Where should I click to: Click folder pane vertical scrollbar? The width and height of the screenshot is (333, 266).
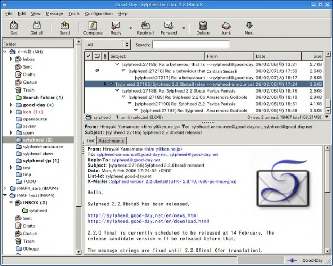coord(78,126)
